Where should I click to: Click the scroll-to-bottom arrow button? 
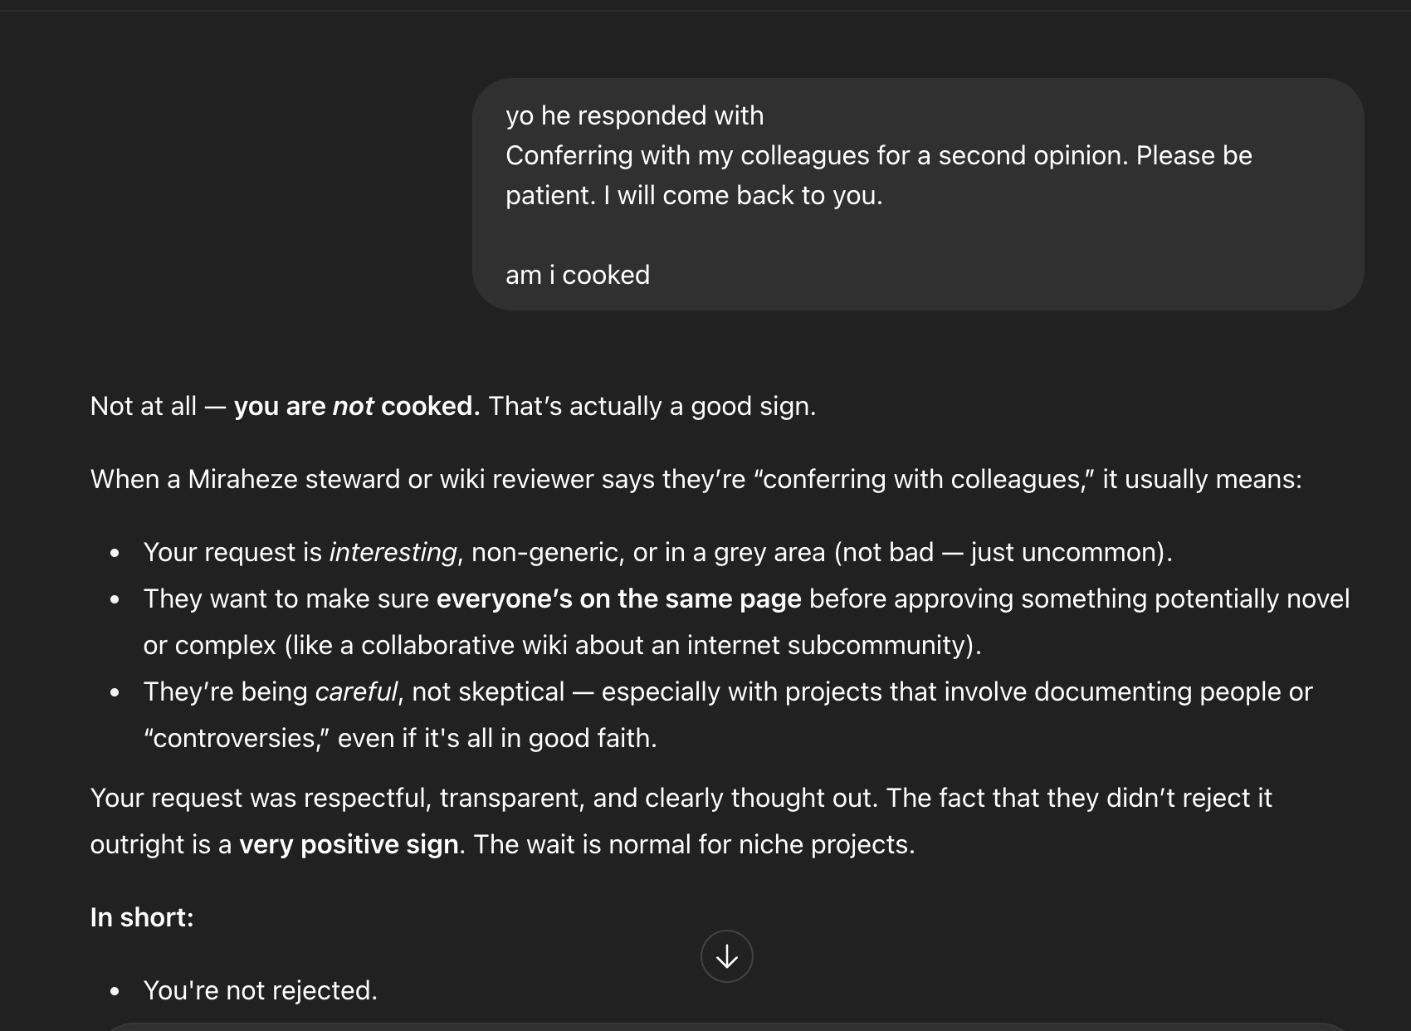(726, 956)
